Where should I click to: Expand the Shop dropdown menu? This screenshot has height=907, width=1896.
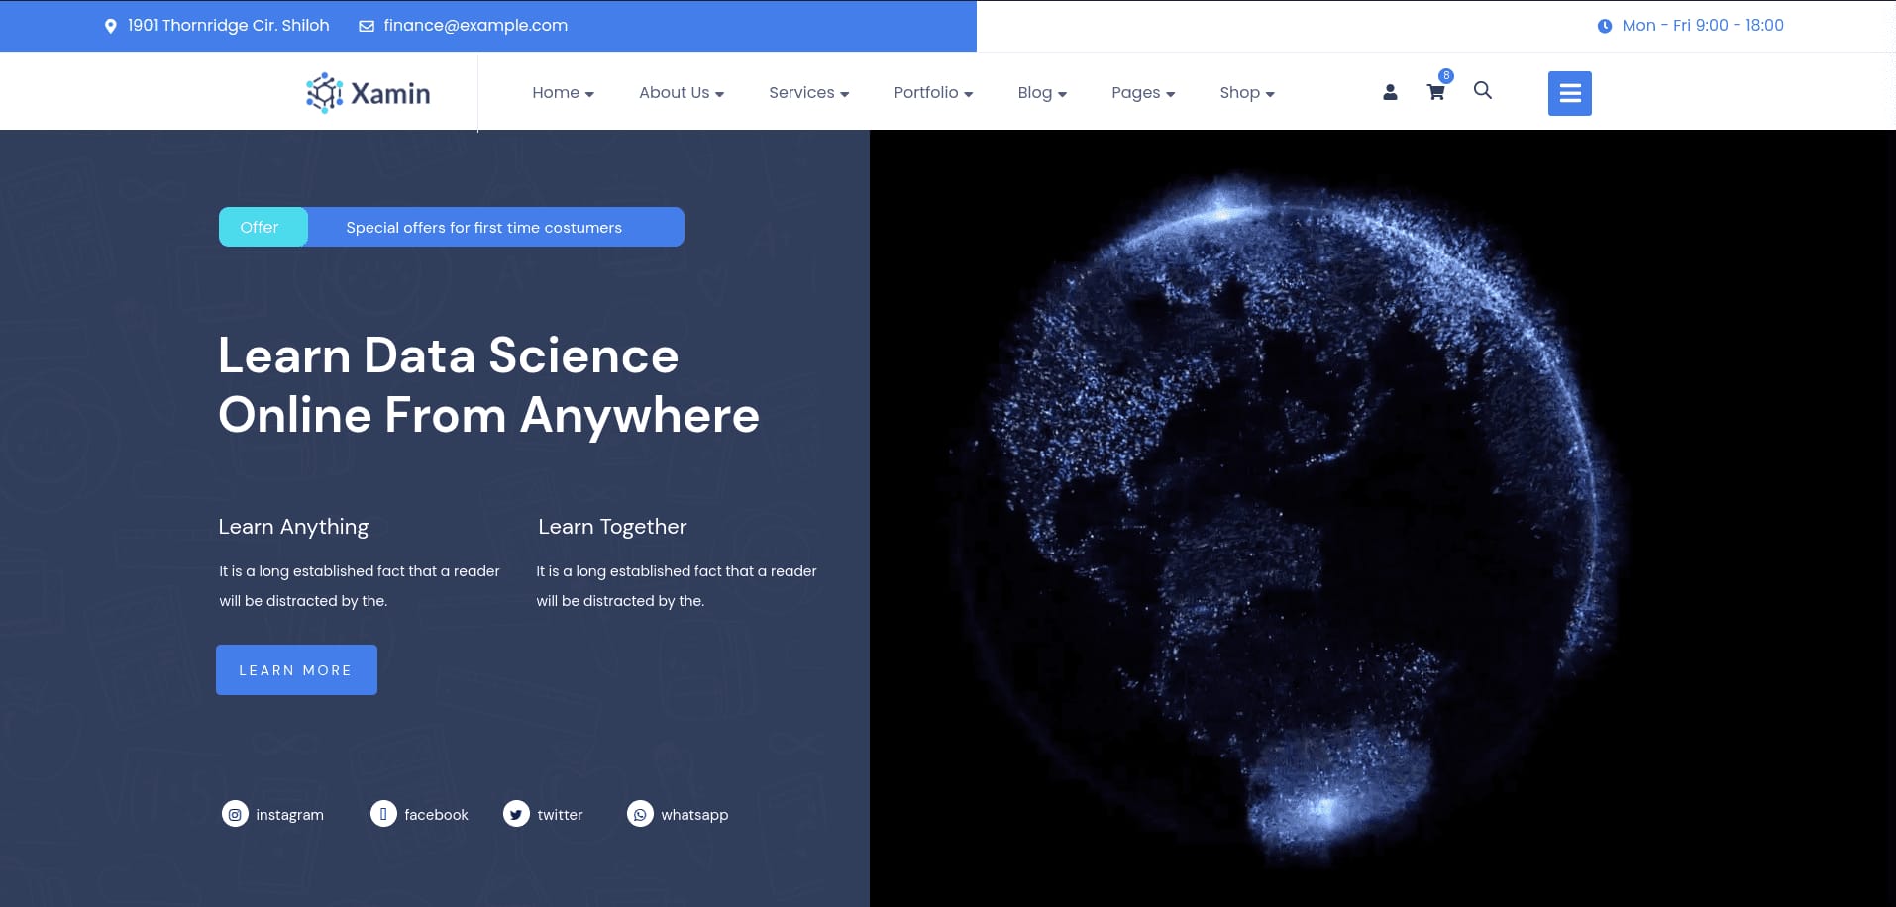click(x=1247, y=93)
